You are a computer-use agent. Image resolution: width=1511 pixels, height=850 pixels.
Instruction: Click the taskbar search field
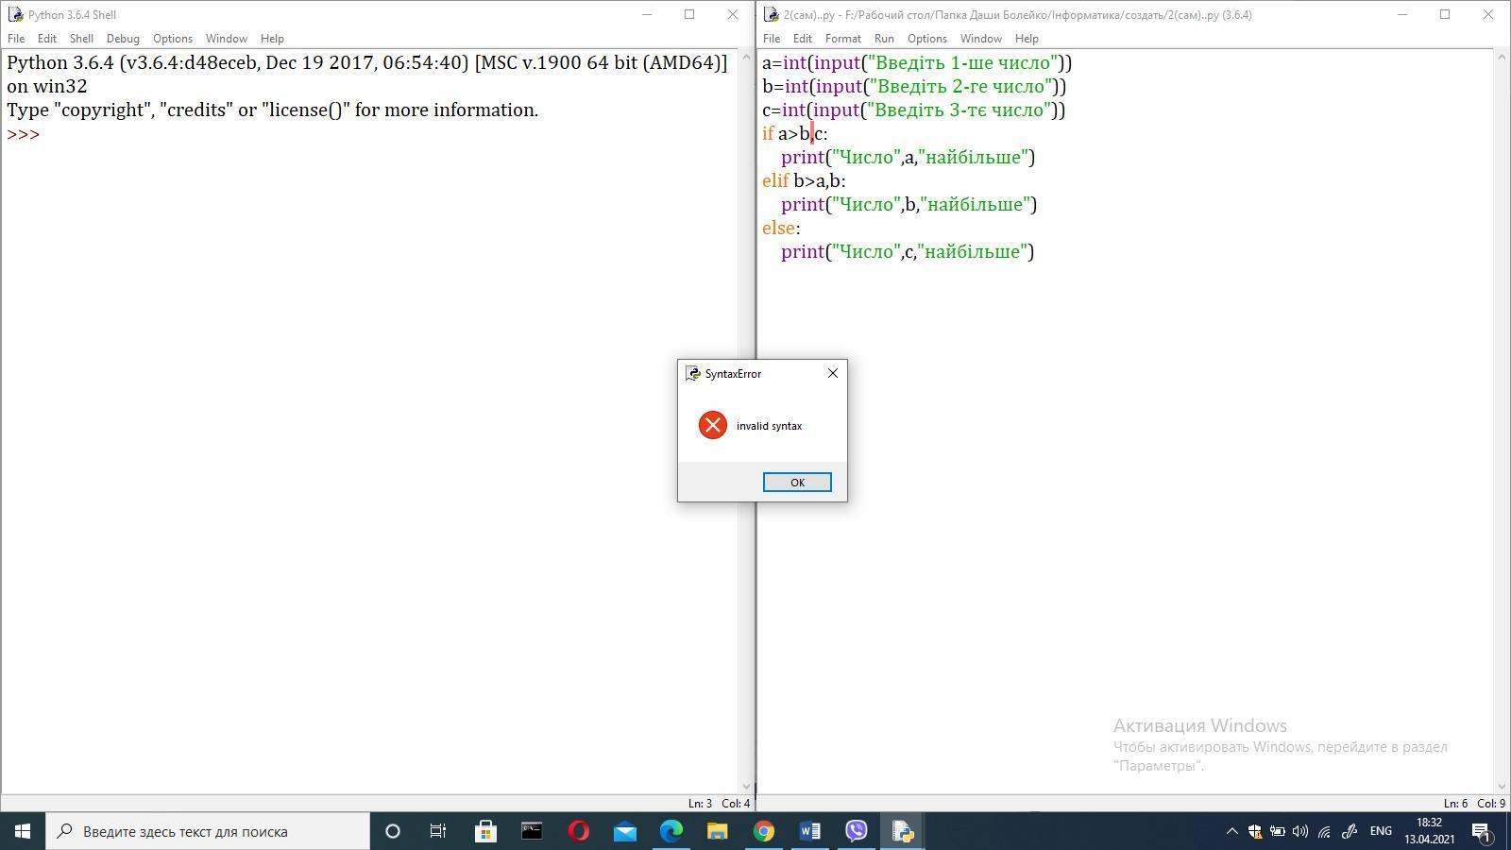[208, 831]
